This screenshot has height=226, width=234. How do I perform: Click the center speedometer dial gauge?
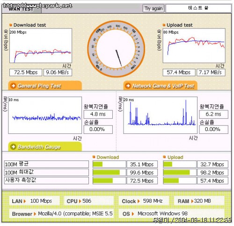tap(116, 49)
